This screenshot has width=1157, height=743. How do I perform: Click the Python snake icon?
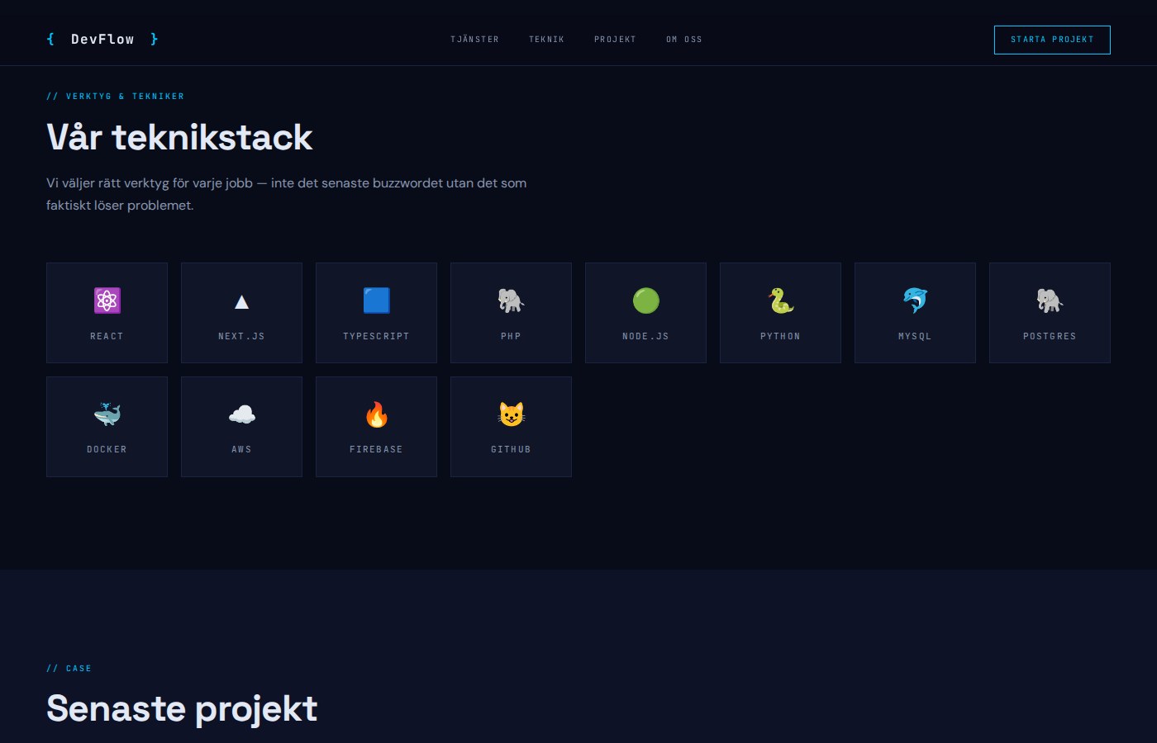[780, 301]
